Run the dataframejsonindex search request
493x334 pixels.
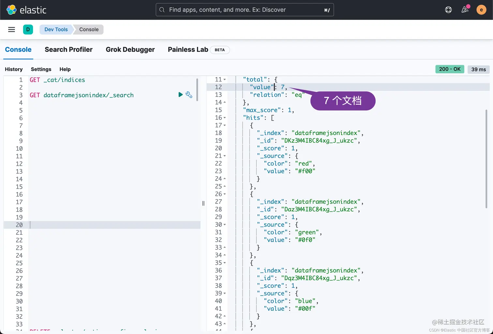180,95
